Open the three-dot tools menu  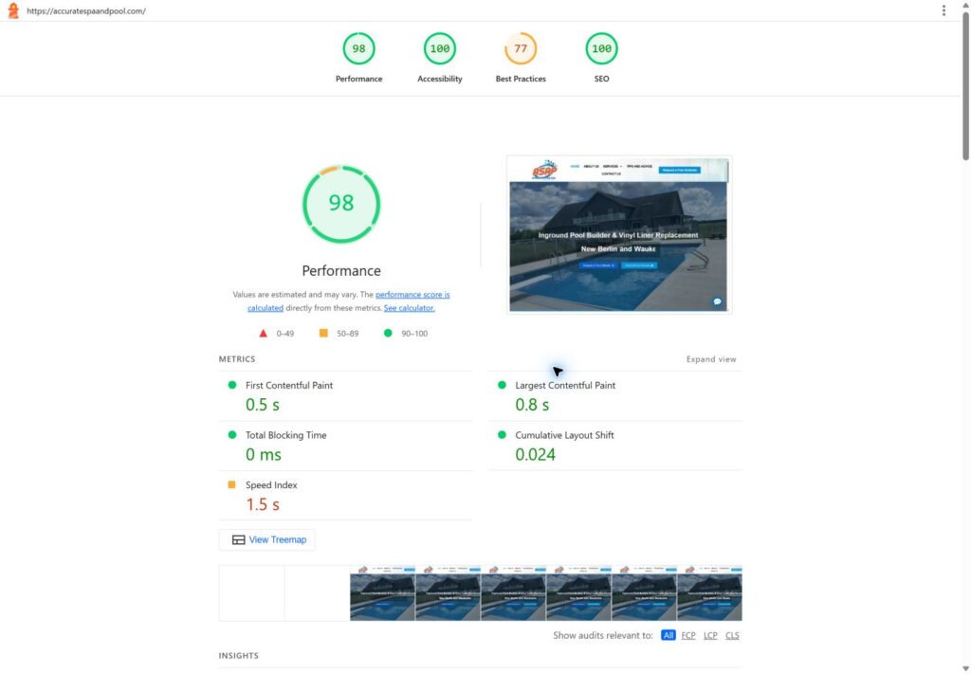(944, 10)
